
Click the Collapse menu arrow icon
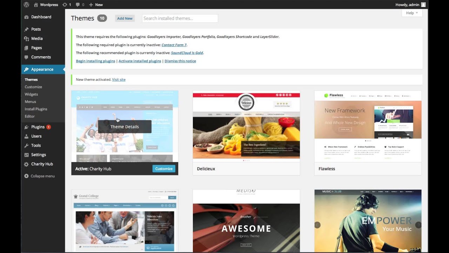coord(26,176)
